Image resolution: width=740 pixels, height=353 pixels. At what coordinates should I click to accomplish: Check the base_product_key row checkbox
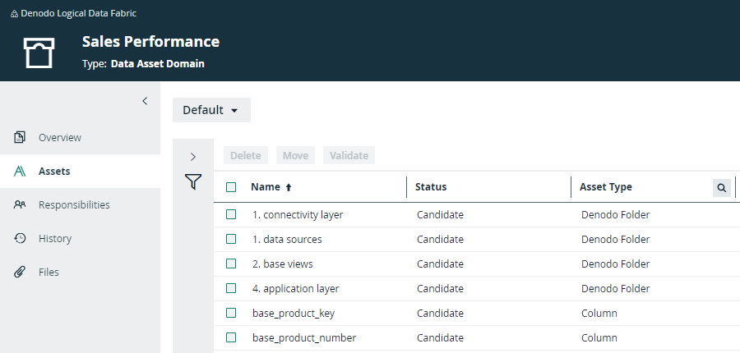pyautogui.click(x=231, y=313)
